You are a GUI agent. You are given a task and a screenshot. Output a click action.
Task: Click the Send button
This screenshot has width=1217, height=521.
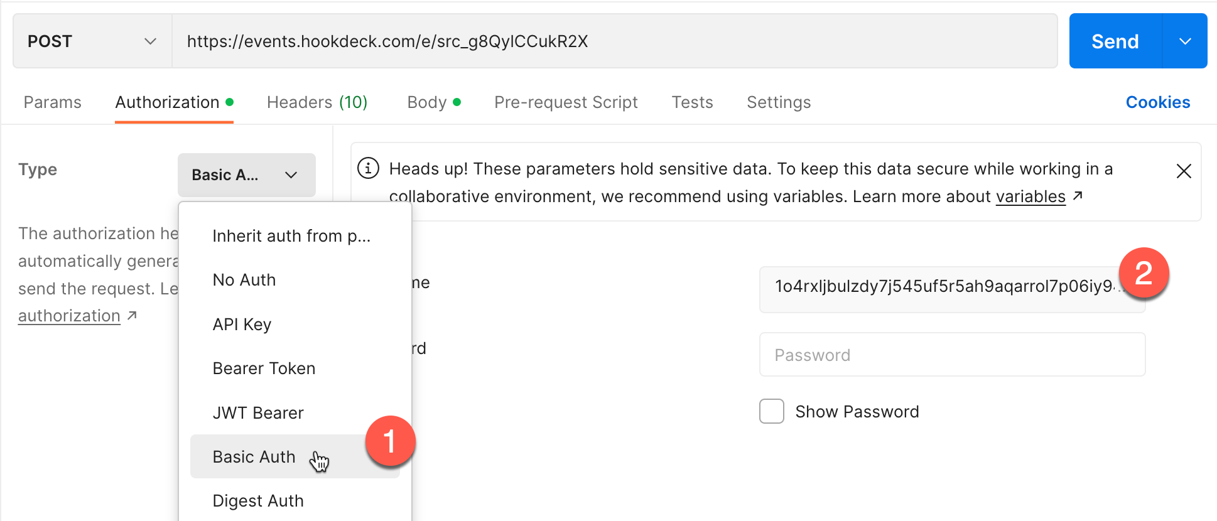click(x=1115, y=41)
